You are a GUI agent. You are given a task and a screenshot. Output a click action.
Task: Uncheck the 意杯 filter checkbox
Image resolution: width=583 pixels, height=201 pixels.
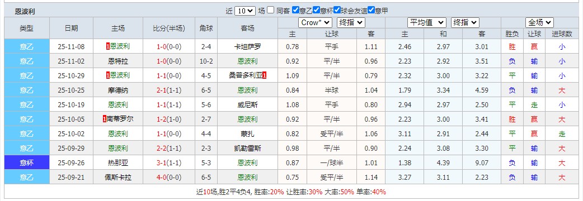317,11
